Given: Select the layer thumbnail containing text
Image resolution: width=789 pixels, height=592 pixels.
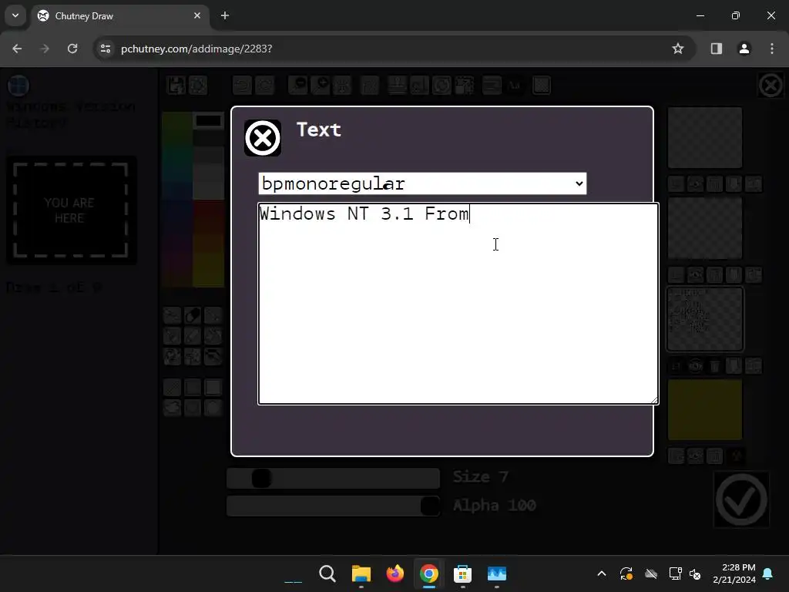Looking at the screenshot, I should [705, 319].
